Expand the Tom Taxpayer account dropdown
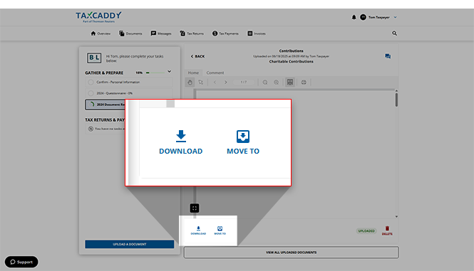Viewport: 474px width, 271px height. pos(395,17)
